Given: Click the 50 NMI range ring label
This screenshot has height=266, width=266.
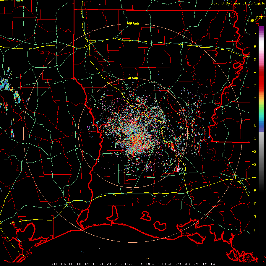Looking at the screenshot, I should tap(133, 78).
